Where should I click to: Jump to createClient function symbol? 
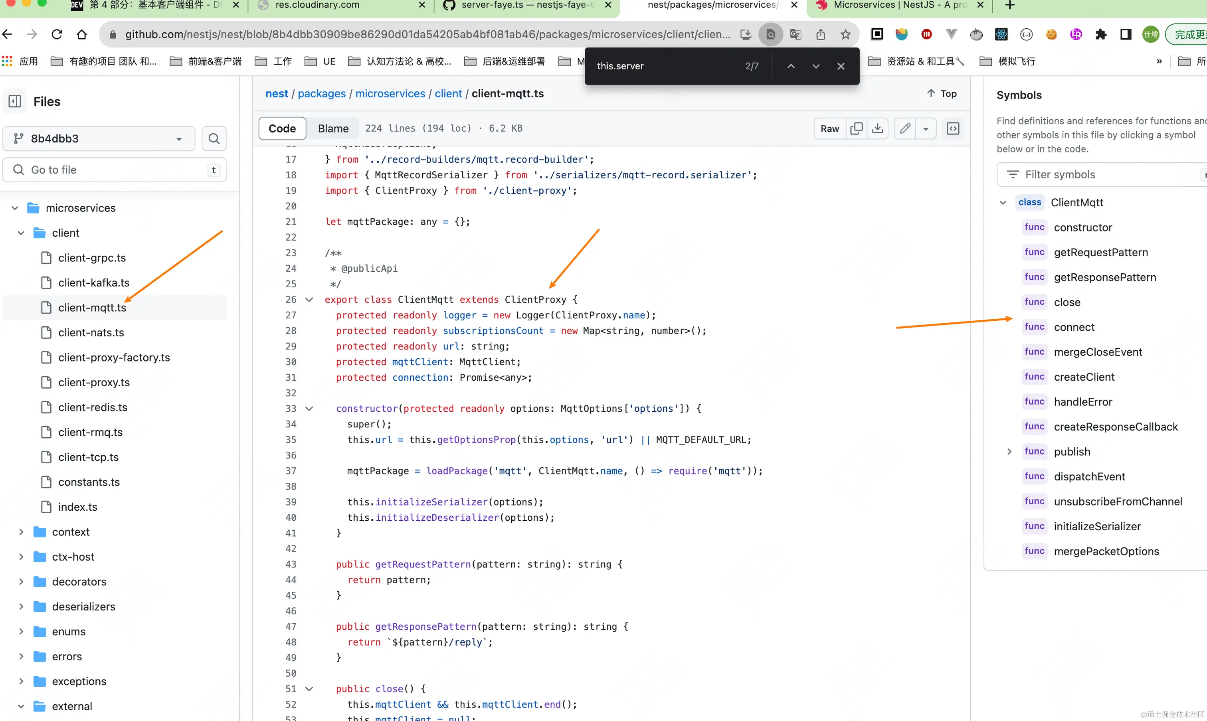tap(1084, 377)
